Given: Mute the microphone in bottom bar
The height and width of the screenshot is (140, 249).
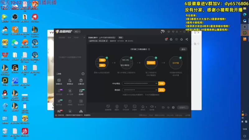Looking at the screenshot, I should tap(143, 107).
